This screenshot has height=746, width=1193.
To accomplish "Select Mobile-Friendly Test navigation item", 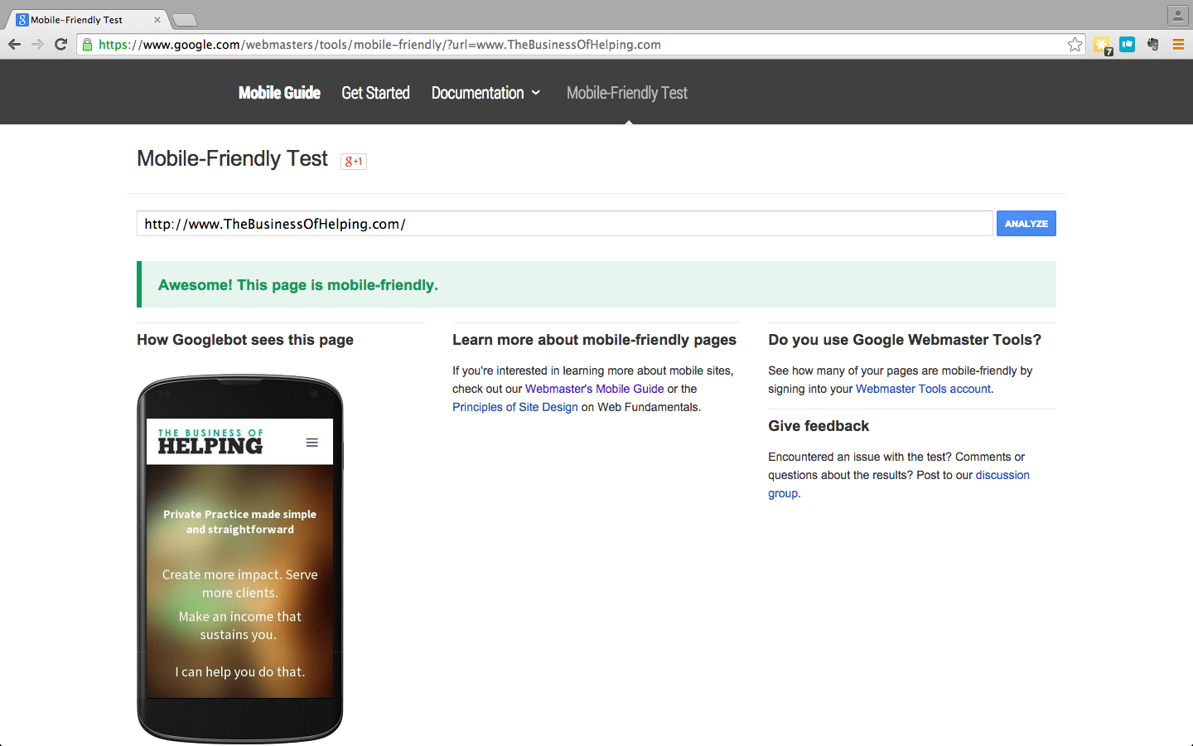I will [627, 93].
